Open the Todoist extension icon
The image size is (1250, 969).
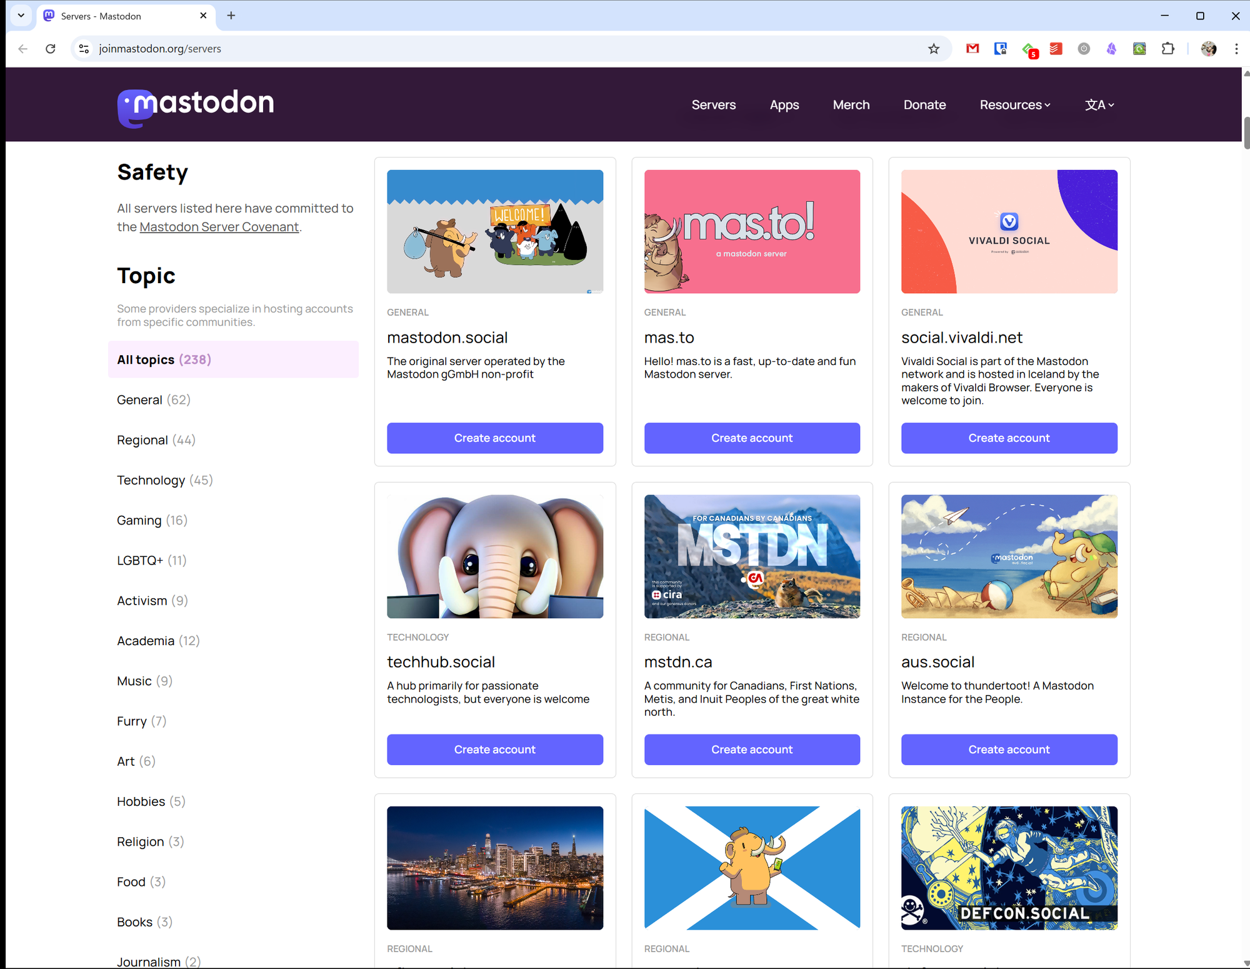click(1056, 49)
